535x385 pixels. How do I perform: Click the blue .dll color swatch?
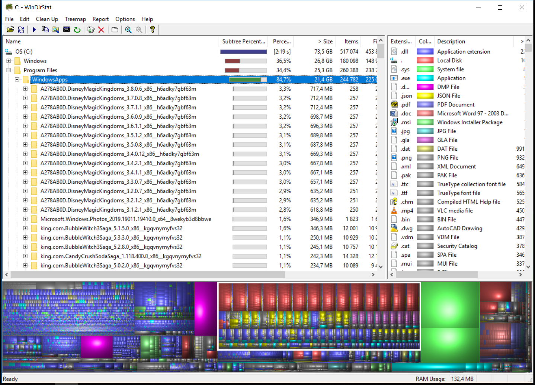click(425, 52)
